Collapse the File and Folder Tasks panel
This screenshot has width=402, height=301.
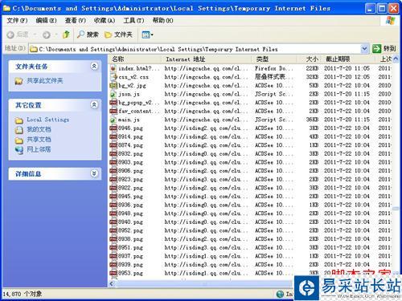tap(94, 66)
